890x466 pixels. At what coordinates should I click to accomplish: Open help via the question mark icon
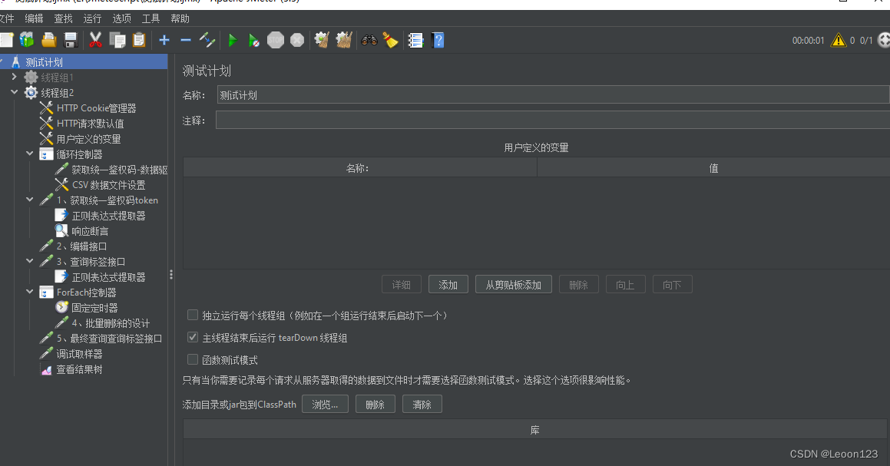pos(438,40)
